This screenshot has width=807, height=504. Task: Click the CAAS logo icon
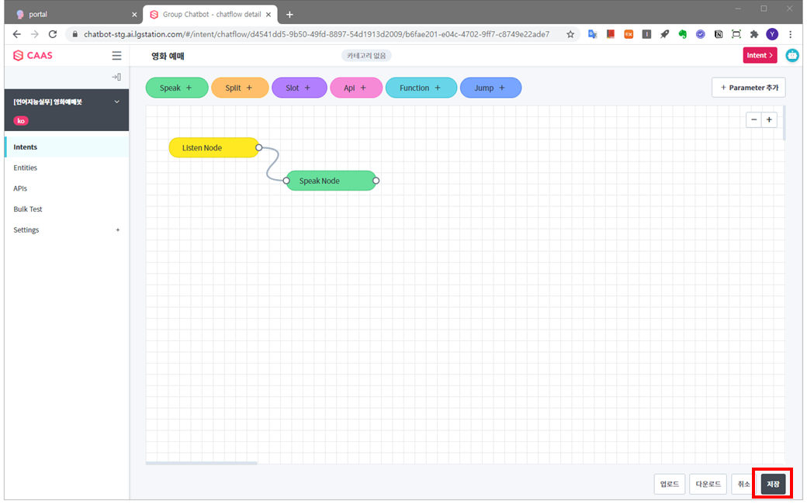19,56
